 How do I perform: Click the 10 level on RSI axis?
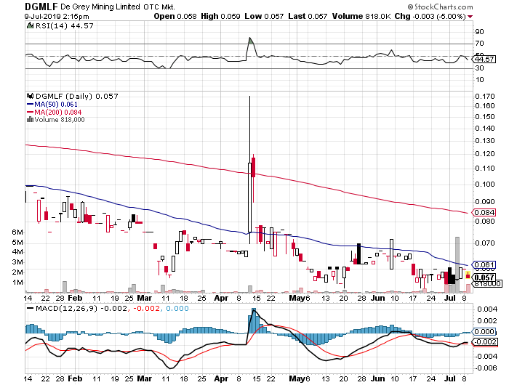pyautogui.click(x=479, y=80)
